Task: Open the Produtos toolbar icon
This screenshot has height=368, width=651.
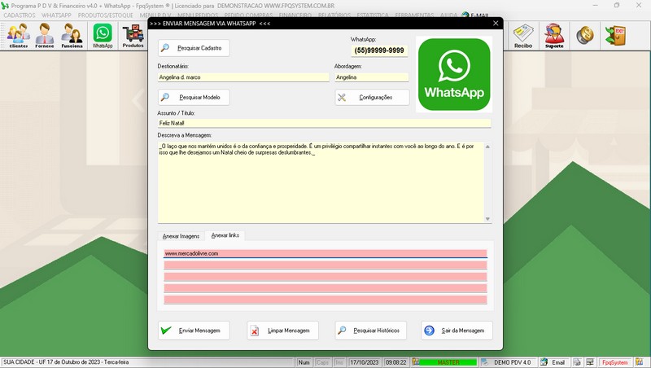Action: pos(133,34)
